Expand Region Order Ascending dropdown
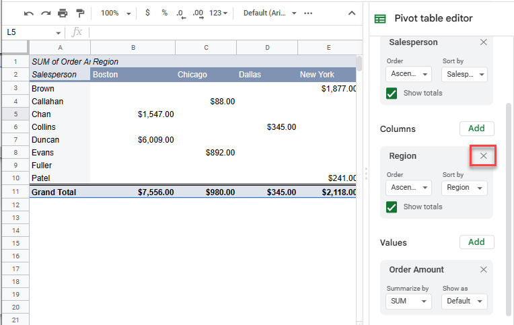The height and width of the screenshot is (325, 514). [x=408, y=188]
